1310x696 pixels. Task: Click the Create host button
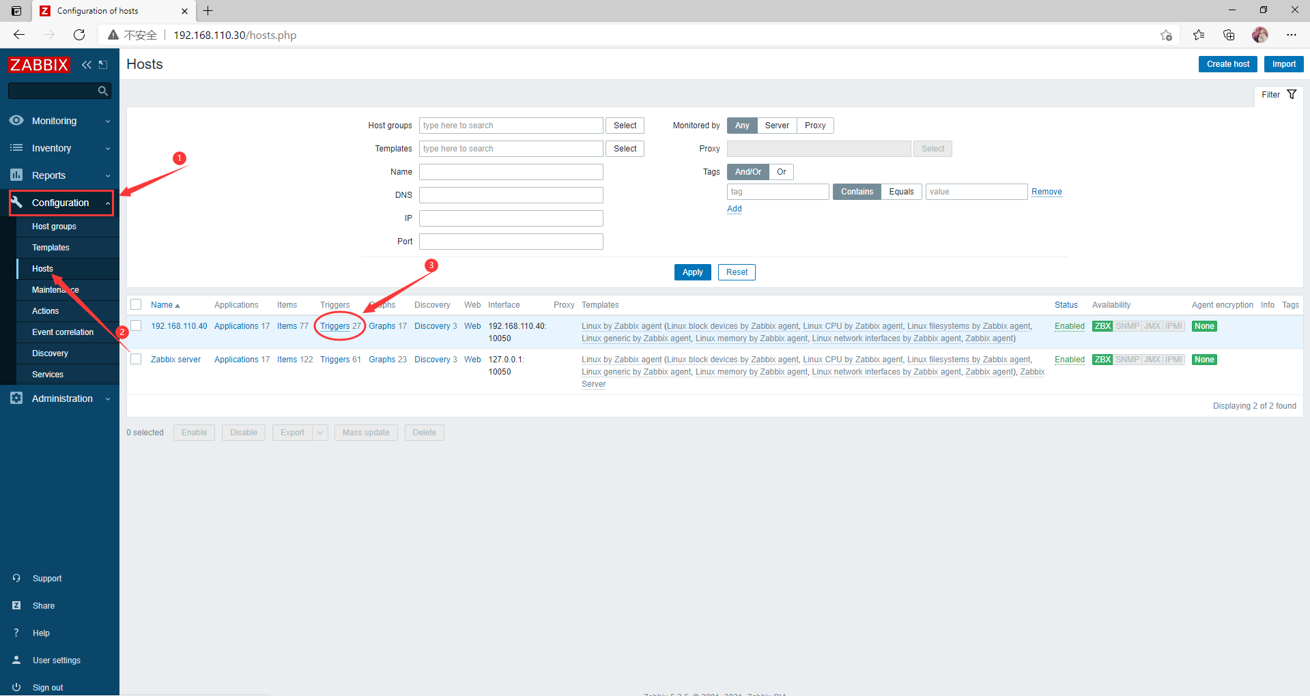(x=1227, y=64)
